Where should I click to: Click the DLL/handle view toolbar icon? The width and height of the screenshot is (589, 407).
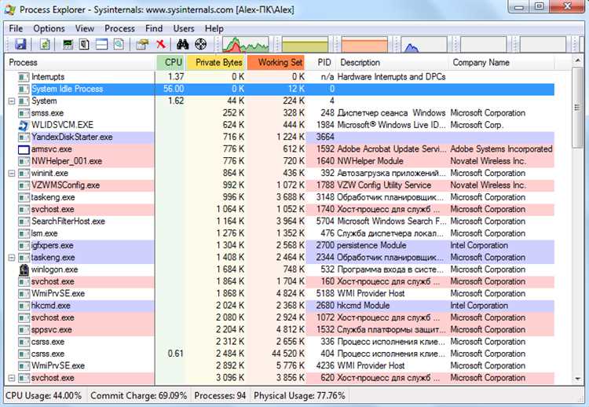coord(119,44)
